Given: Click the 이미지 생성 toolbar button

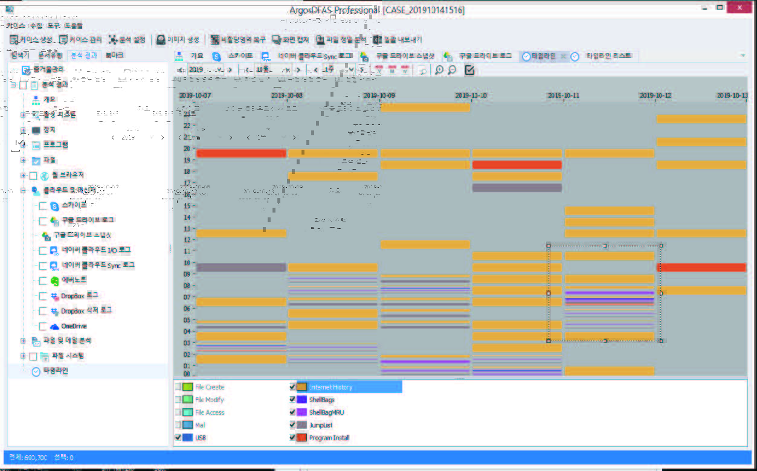Looking at the screenshot, I should tap(178, 39).
